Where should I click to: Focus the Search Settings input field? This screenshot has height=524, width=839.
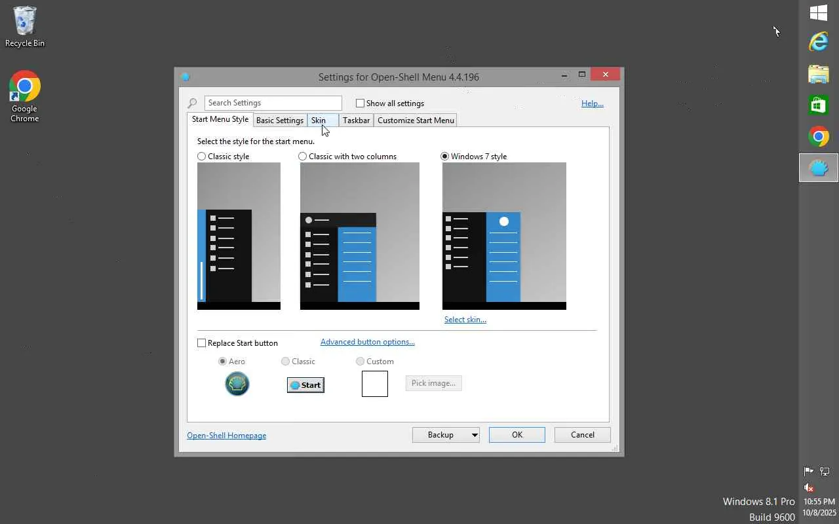click(273, 103)
